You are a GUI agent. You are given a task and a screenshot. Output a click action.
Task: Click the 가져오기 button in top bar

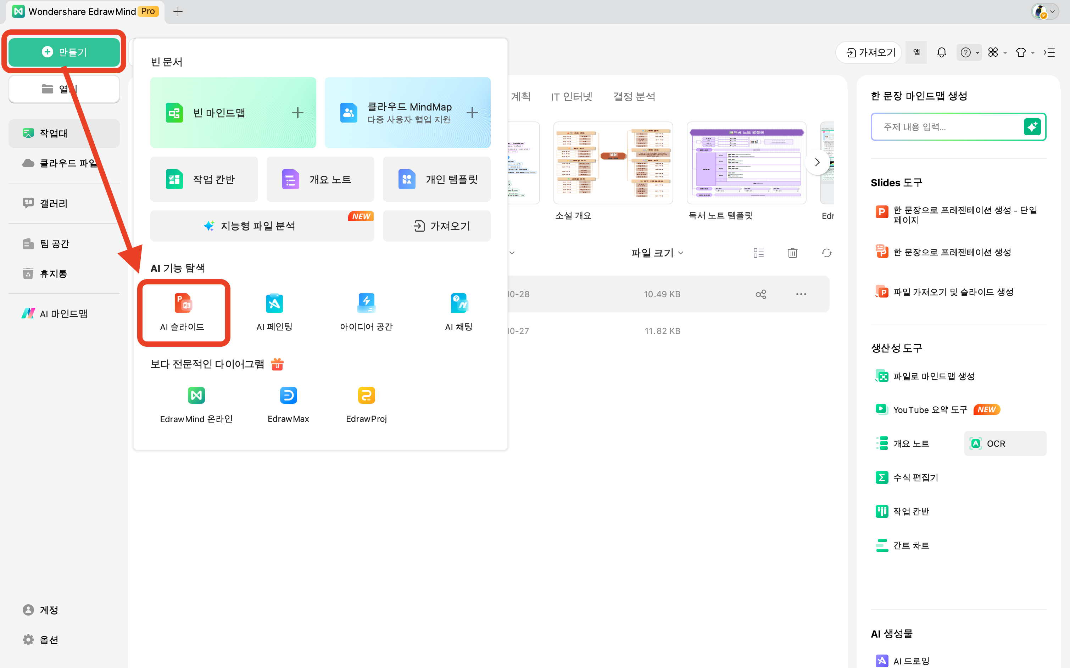[870, 52]
